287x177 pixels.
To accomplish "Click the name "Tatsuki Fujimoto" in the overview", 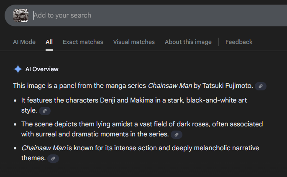I will (x=227, y=86).
